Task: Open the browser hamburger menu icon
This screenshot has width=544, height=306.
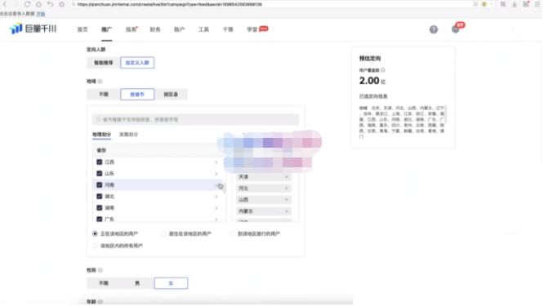Action: pos(538,4)
